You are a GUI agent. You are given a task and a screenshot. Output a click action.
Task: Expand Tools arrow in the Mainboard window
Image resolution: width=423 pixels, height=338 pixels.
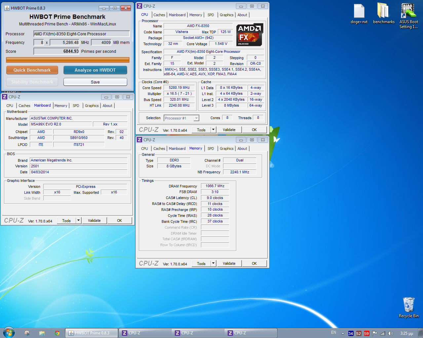click(x=78, y=220)
